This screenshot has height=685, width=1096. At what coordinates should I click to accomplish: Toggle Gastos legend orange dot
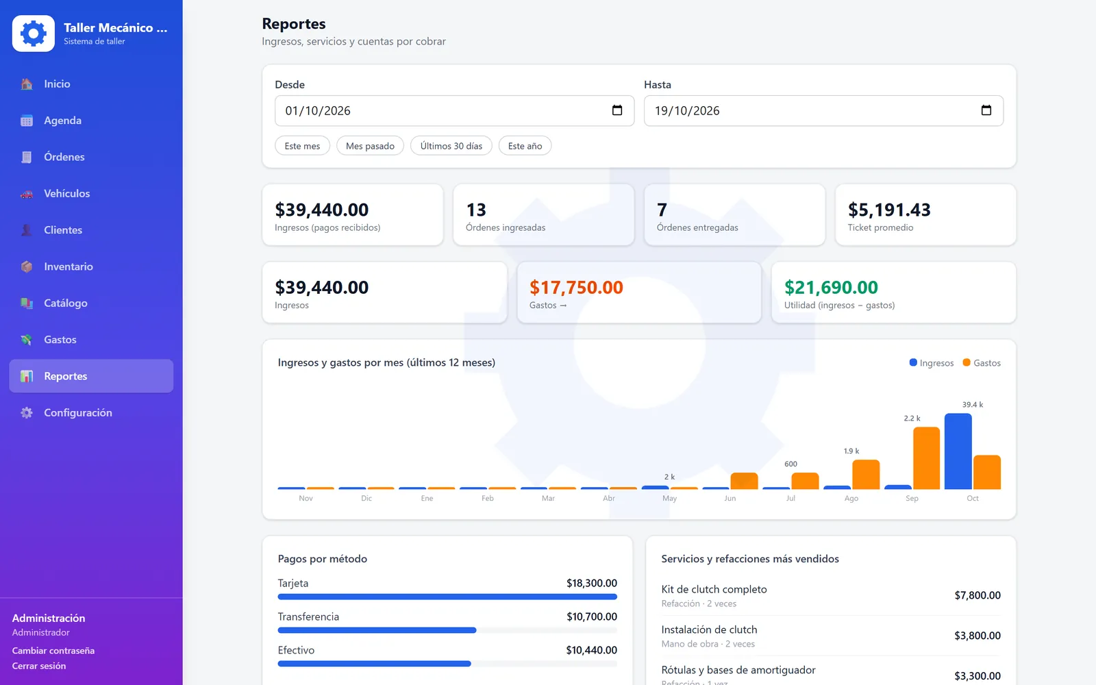967,362
